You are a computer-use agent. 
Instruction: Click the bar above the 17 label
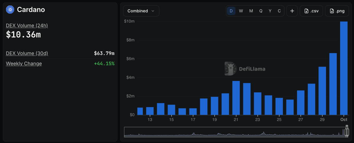[x=193, y=112]
